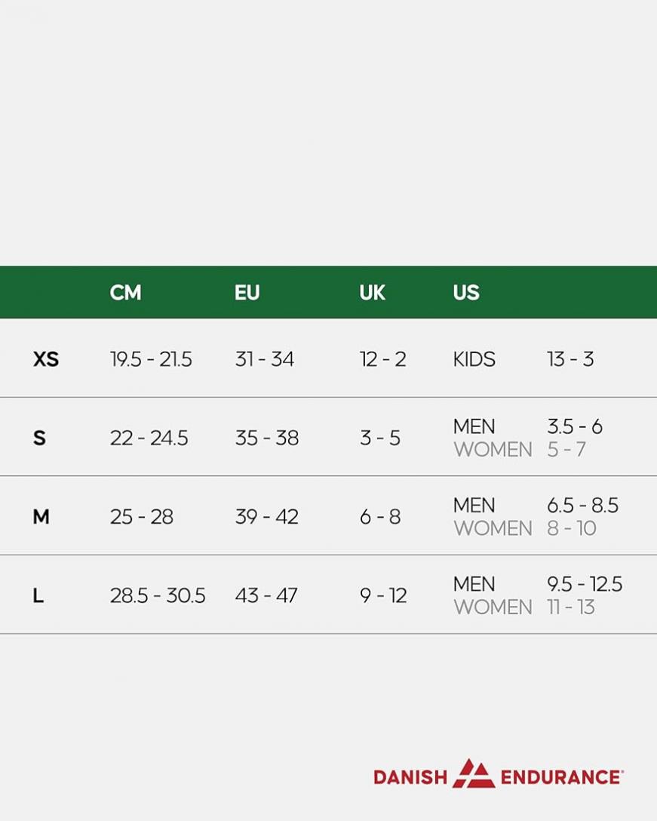The image size is (657, 821).
Task: Click the M size row label
Action: [x=41, y=517]
